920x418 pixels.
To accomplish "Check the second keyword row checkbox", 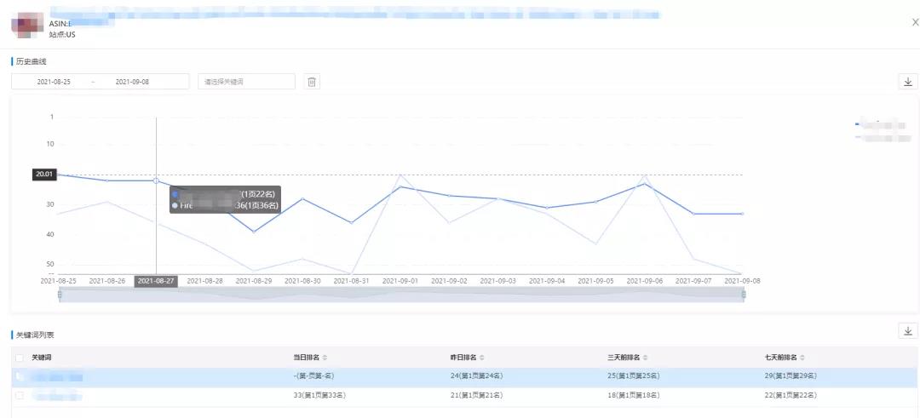I will tap(19, 396).
